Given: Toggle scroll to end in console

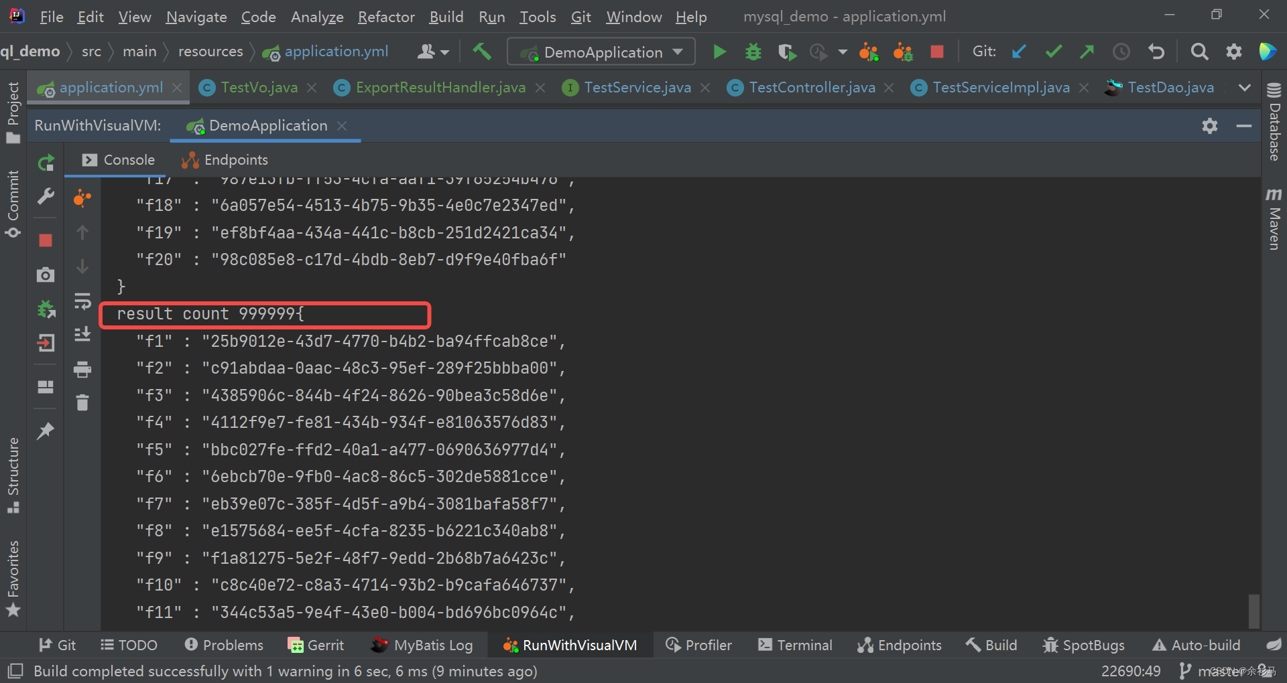Looking at the screenshot, I should tap(82, 333).
